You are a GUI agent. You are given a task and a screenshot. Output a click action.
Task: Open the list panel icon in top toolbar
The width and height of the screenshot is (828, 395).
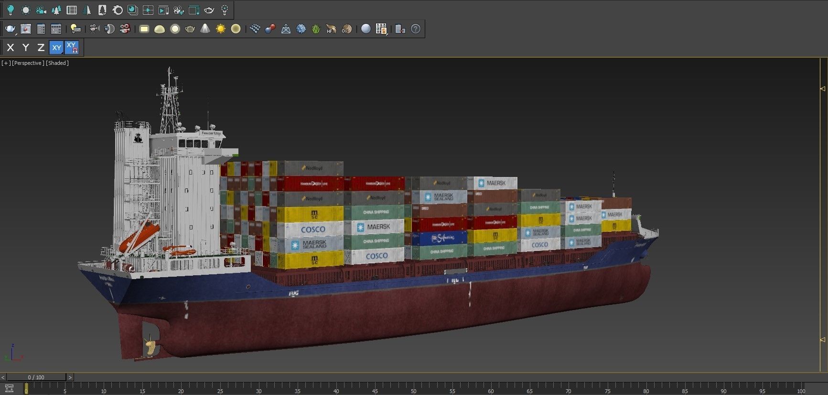coord(72,10)
